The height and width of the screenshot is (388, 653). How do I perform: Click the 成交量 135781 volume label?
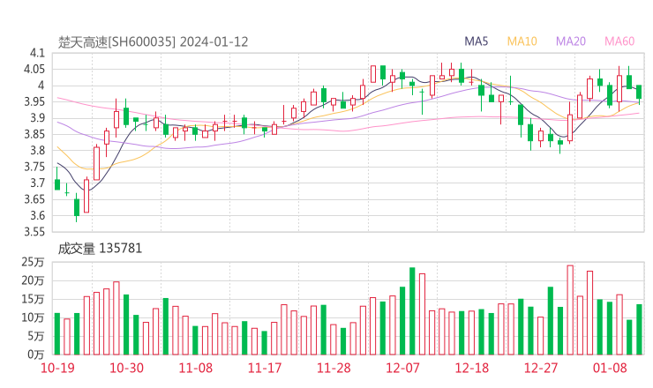click(100, 249)
